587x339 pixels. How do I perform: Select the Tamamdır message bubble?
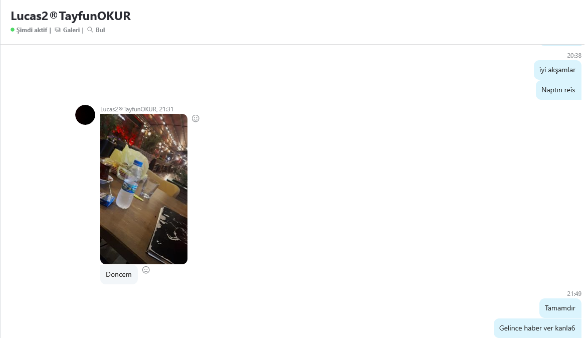(x=560, y=308)
